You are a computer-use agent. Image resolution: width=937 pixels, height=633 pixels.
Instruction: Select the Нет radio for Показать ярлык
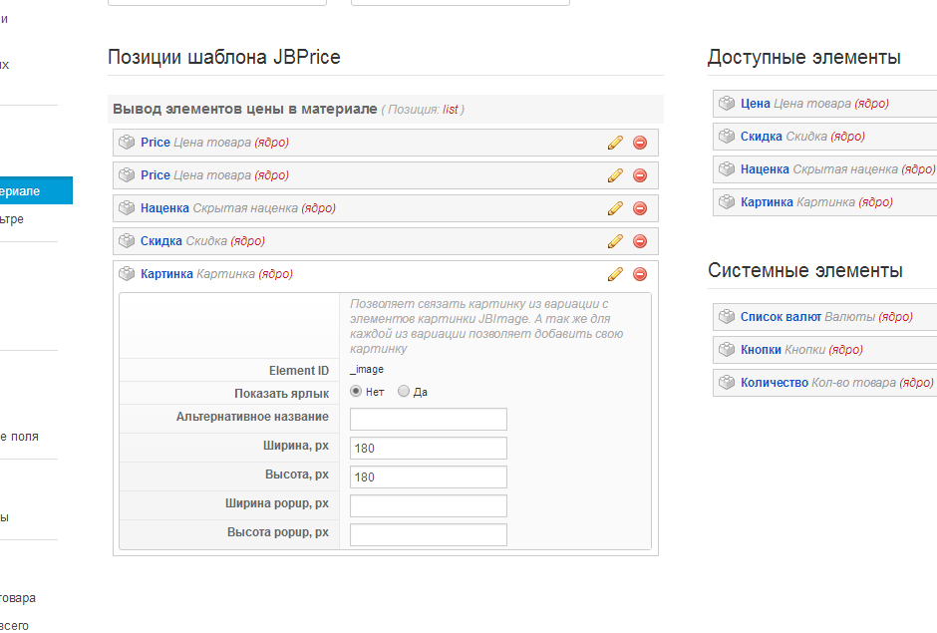click(356, 391)
